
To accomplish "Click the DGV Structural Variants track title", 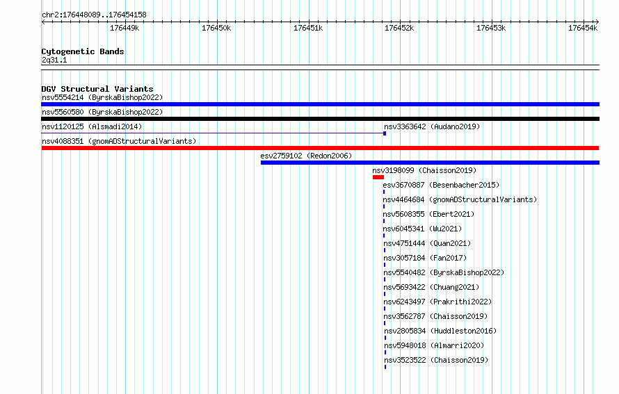I will pyautogui.click(x=97, y=89).
